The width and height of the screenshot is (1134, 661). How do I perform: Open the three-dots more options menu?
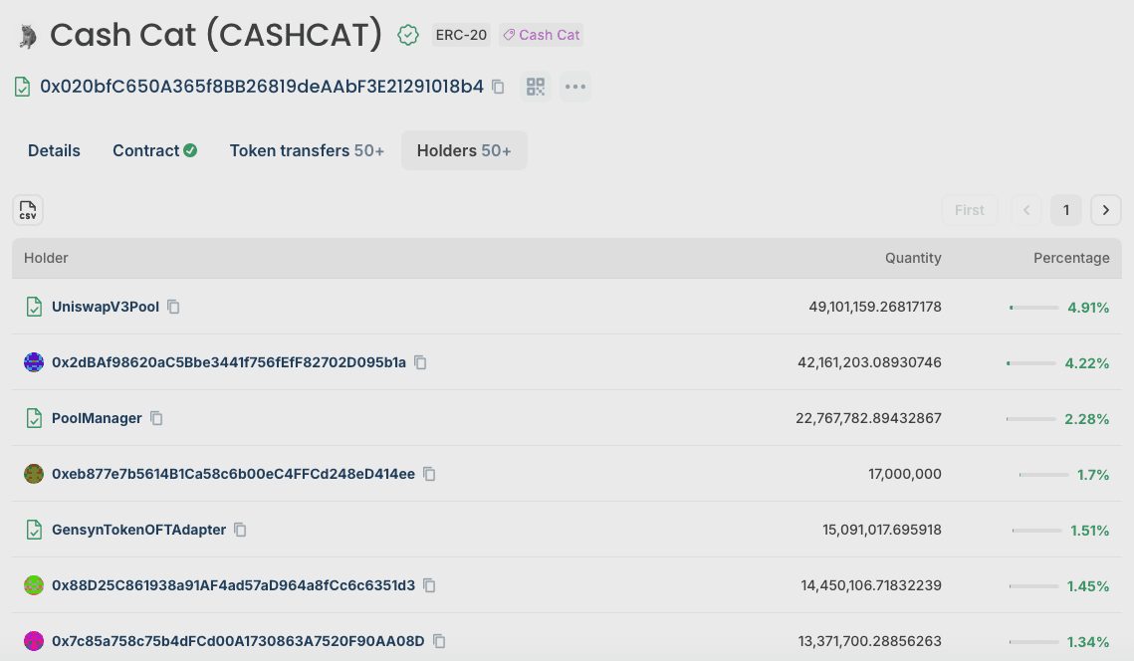tap(574, 87)
